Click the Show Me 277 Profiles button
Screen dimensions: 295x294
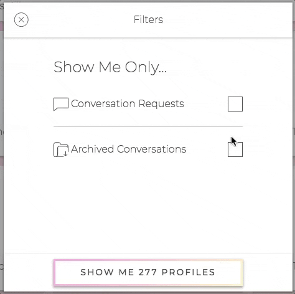point(148,272)
